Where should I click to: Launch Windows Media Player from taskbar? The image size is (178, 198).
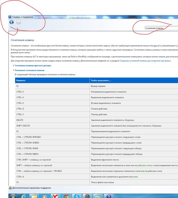pyautogui.click(x=45, y=196)
